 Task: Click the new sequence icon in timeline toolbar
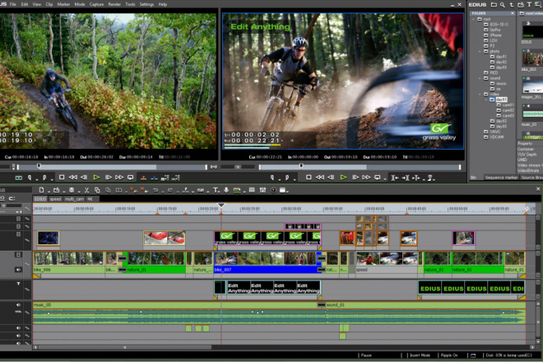tap(41, 190)
